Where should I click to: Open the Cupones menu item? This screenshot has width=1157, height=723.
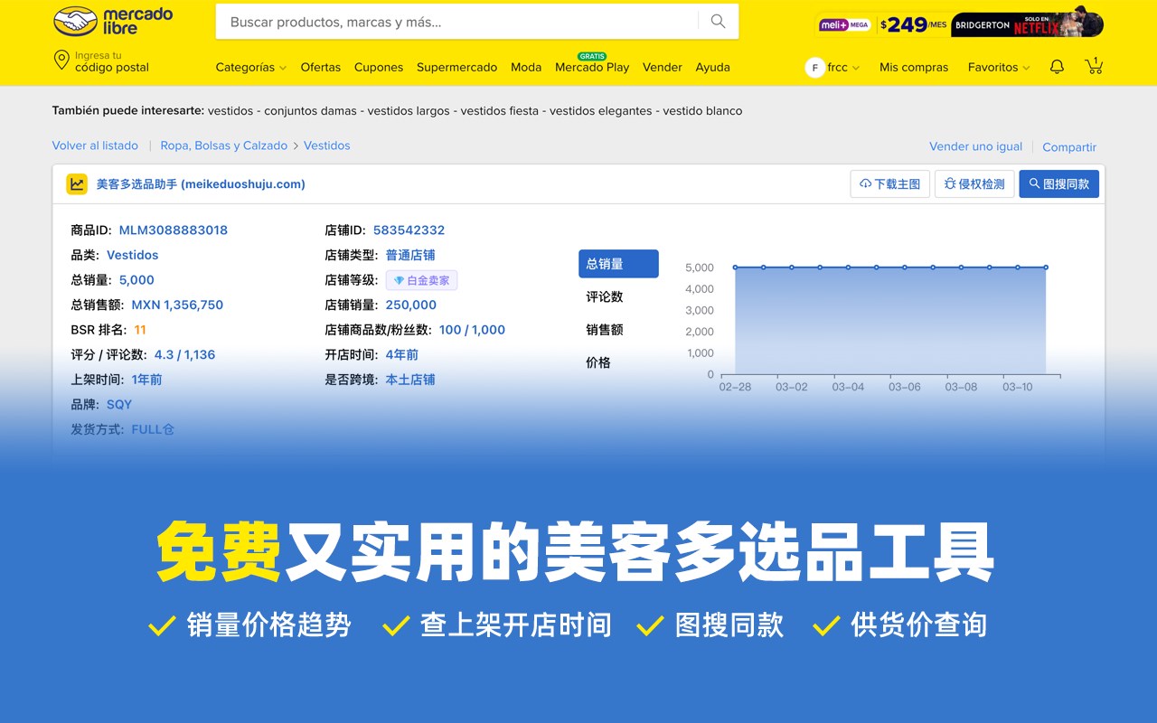pyautogui.click(x=379, y=67)
